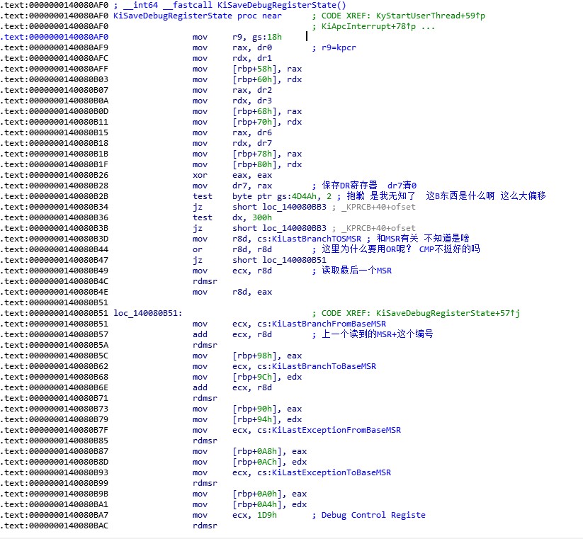
Task: Click operand '[rbp+0ACh], edx'
Action: click(x=270, y=462)
